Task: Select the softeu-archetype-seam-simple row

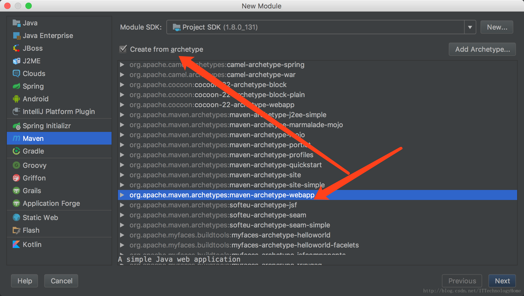Action: click(x=317, y=225)
